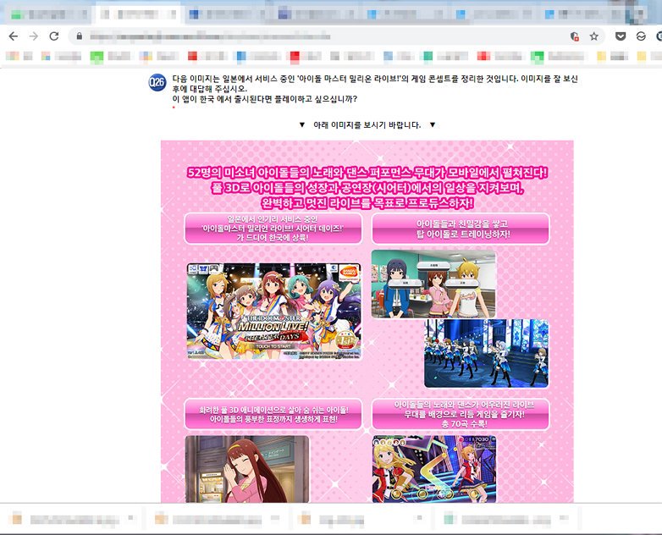Click the rhythm game live screenshot
Viewport: 662px width, 535px height.
433,468
